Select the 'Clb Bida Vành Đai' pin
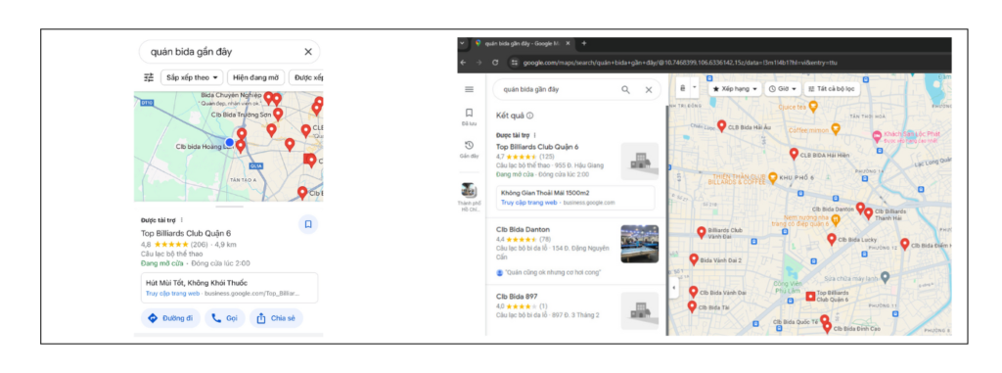1002x373 pixels. [694, 292]
